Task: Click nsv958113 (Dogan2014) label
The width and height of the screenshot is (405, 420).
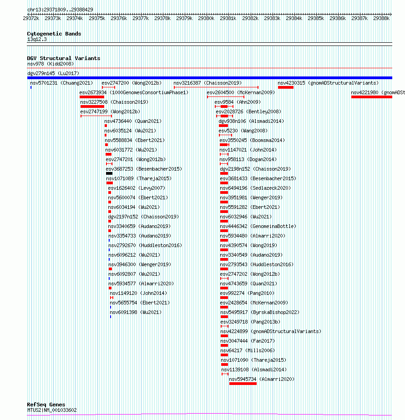Action: (x=248, y=159)
